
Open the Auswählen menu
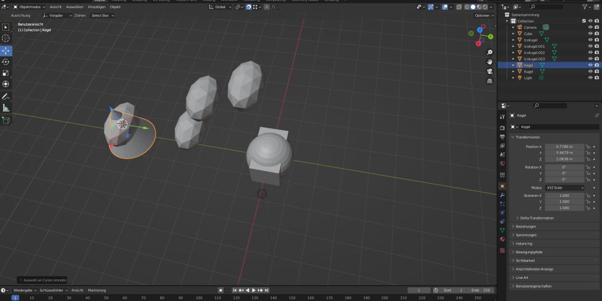[x=74, y=7]
